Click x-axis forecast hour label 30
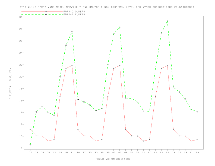The image size is (215, 166). (90, 152)
